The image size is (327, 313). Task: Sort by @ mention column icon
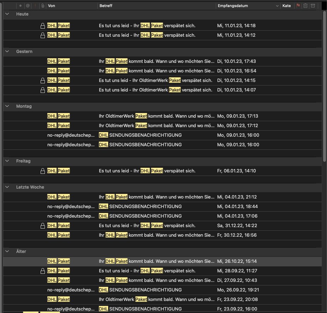coord(28,6)
